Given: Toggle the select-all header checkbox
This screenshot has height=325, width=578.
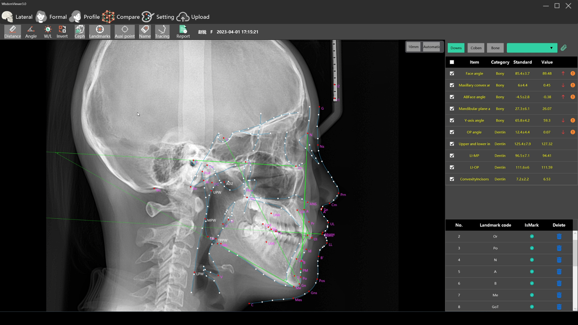Looking at the screenshot, I should (x=452, y=62).
